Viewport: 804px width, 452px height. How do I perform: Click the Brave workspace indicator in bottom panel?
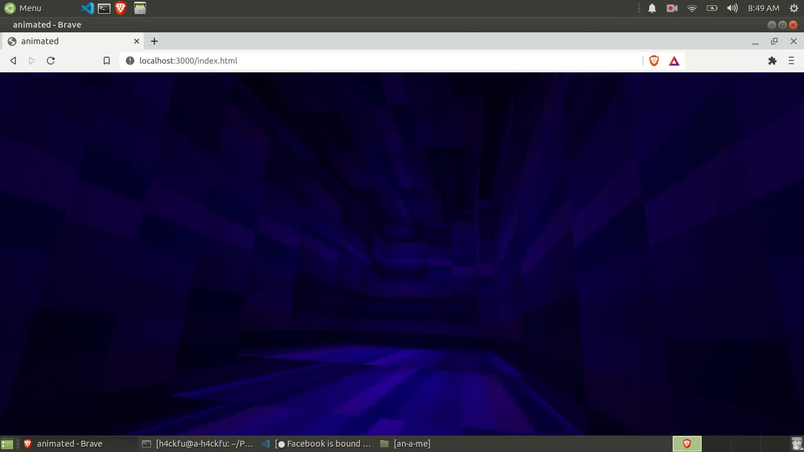click(687, 444)
